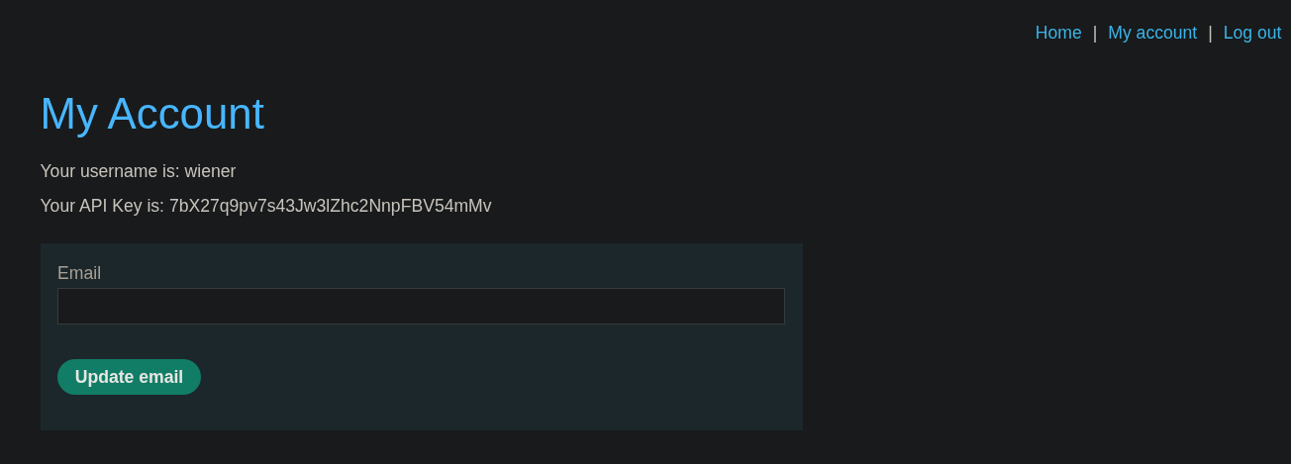Click the 'Your API Key is:' text
The width and height of the screenshot is (1291, 464).
[101, 206]
